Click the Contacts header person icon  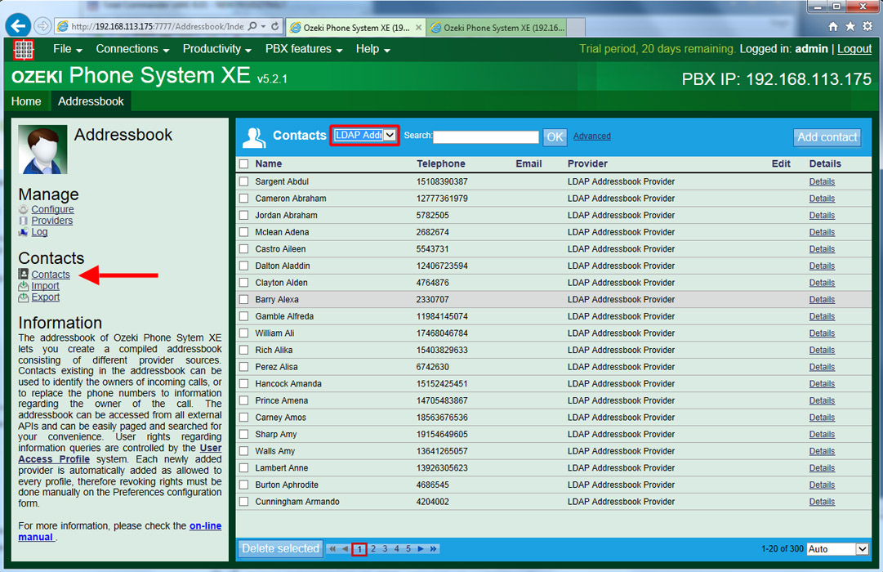coord(254,137)
